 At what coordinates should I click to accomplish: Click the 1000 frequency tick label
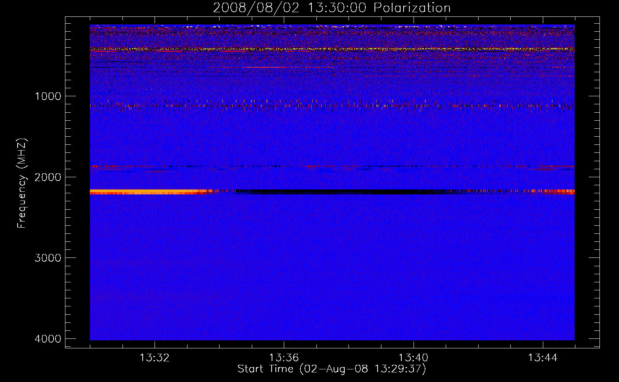pos(48,96)
